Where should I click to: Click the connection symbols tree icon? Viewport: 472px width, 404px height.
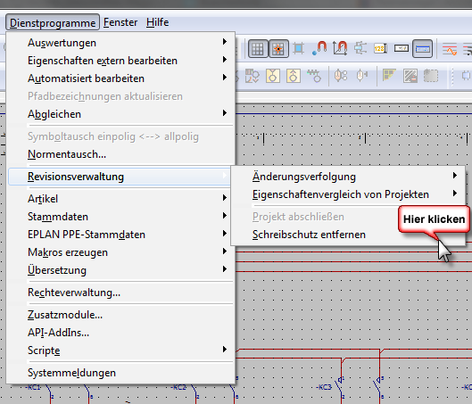coord(360,48)
